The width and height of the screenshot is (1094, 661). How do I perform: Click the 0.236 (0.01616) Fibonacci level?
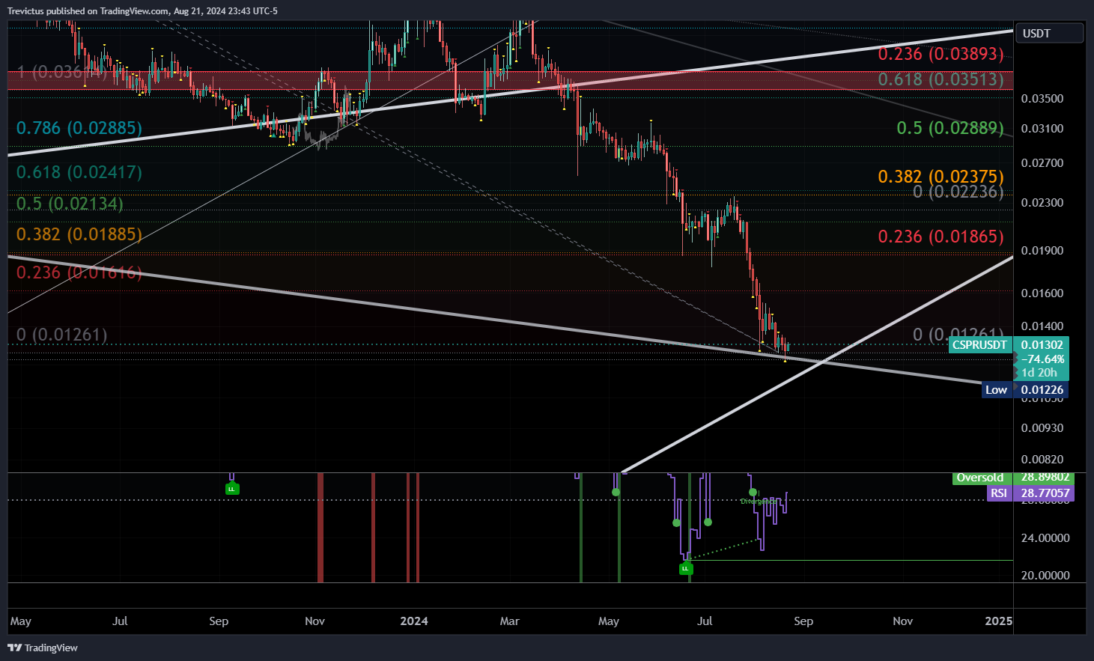tap(79, 272)
